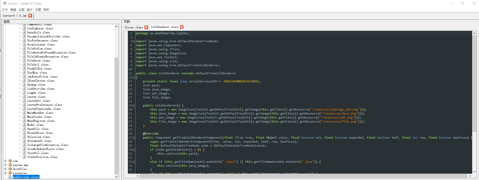The image size is (479, 180).
Task: Click the code editor scroll-down arrow
Action: coord(474,172)
